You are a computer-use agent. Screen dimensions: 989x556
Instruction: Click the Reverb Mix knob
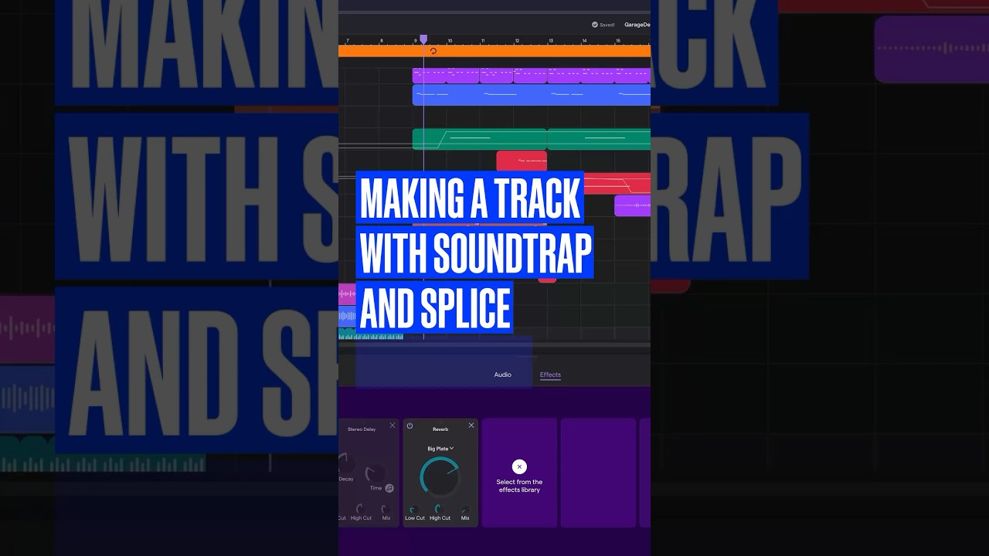pos(465,509)
